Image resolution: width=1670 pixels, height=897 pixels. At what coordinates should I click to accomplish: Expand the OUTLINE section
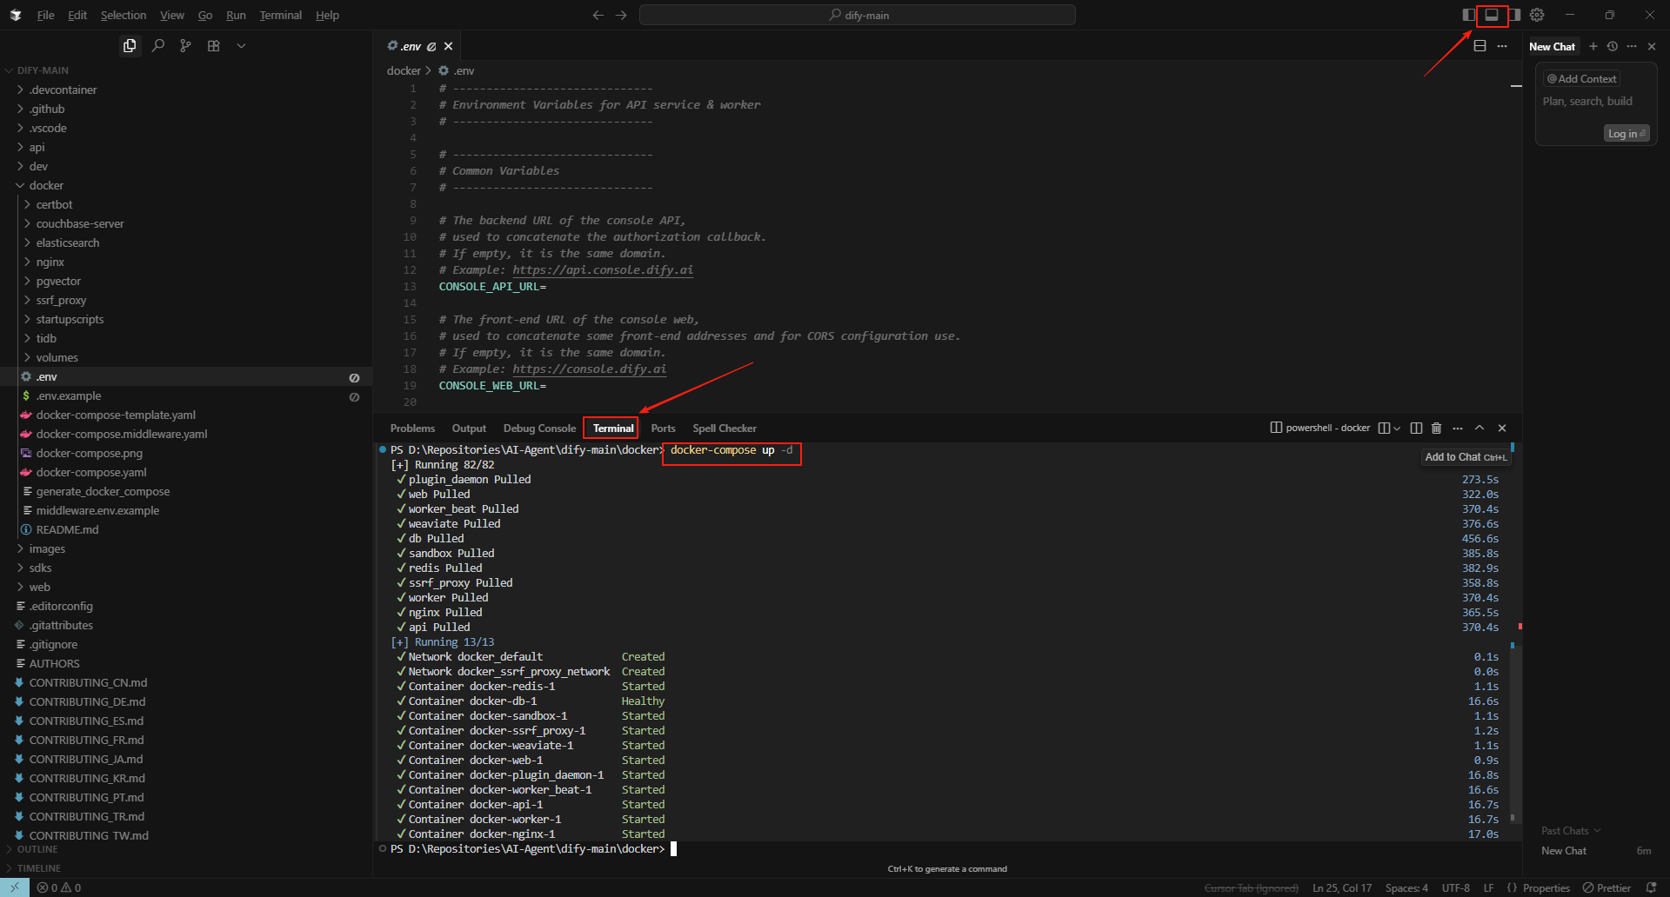coord(37,849)
